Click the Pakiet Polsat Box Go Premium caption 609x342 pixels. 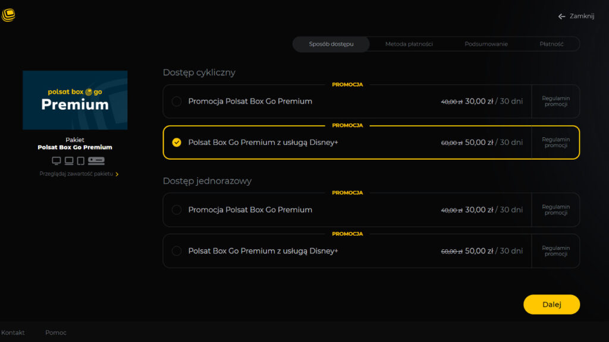coord(75,144)
